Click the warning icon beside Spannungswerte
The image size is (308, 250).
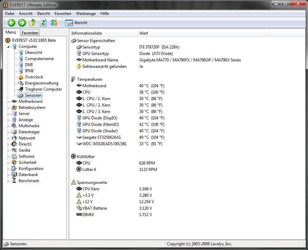pyautogui.click(x=74, y=182)
